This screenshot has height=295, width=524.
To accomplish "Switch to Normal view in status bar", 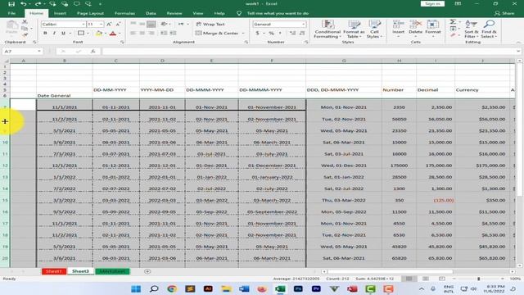I will [x=409, y=279].
